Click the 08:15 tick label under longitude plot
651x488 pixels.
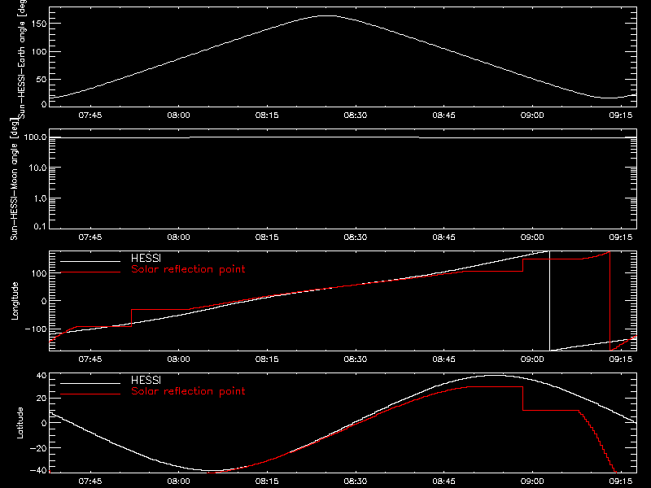(267, 359)
